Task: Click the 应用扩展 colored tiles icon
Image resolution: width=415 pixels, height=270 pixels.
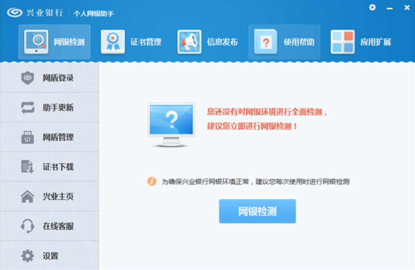Action: coord(342,42)
